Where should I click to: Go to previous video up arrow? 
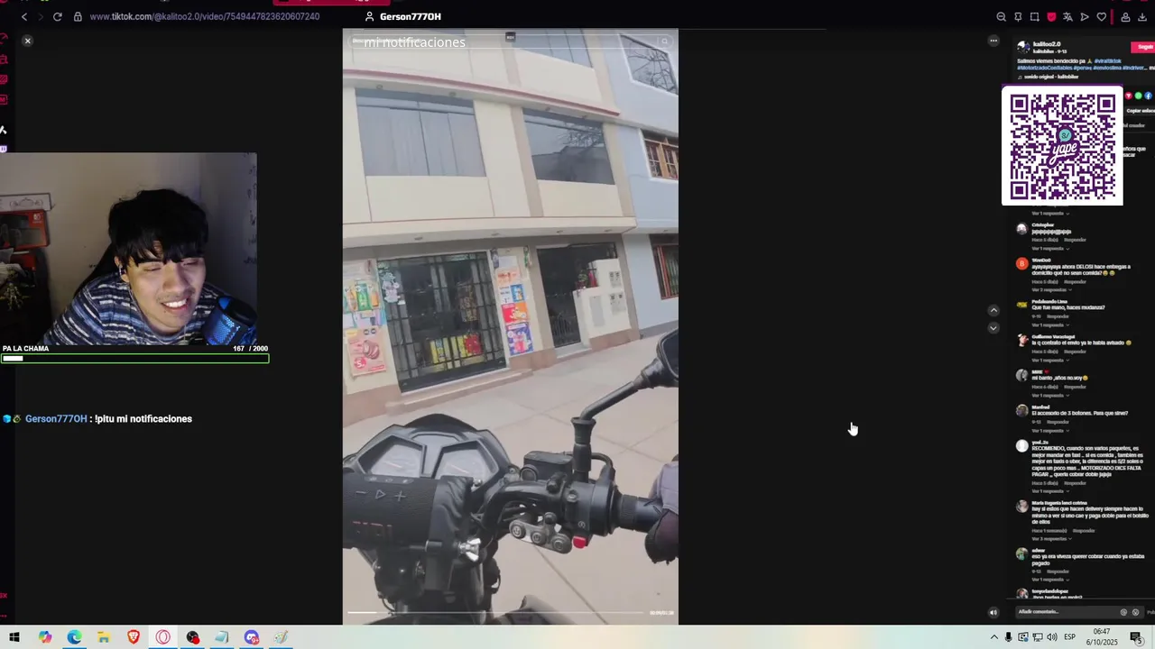point(993,311)
